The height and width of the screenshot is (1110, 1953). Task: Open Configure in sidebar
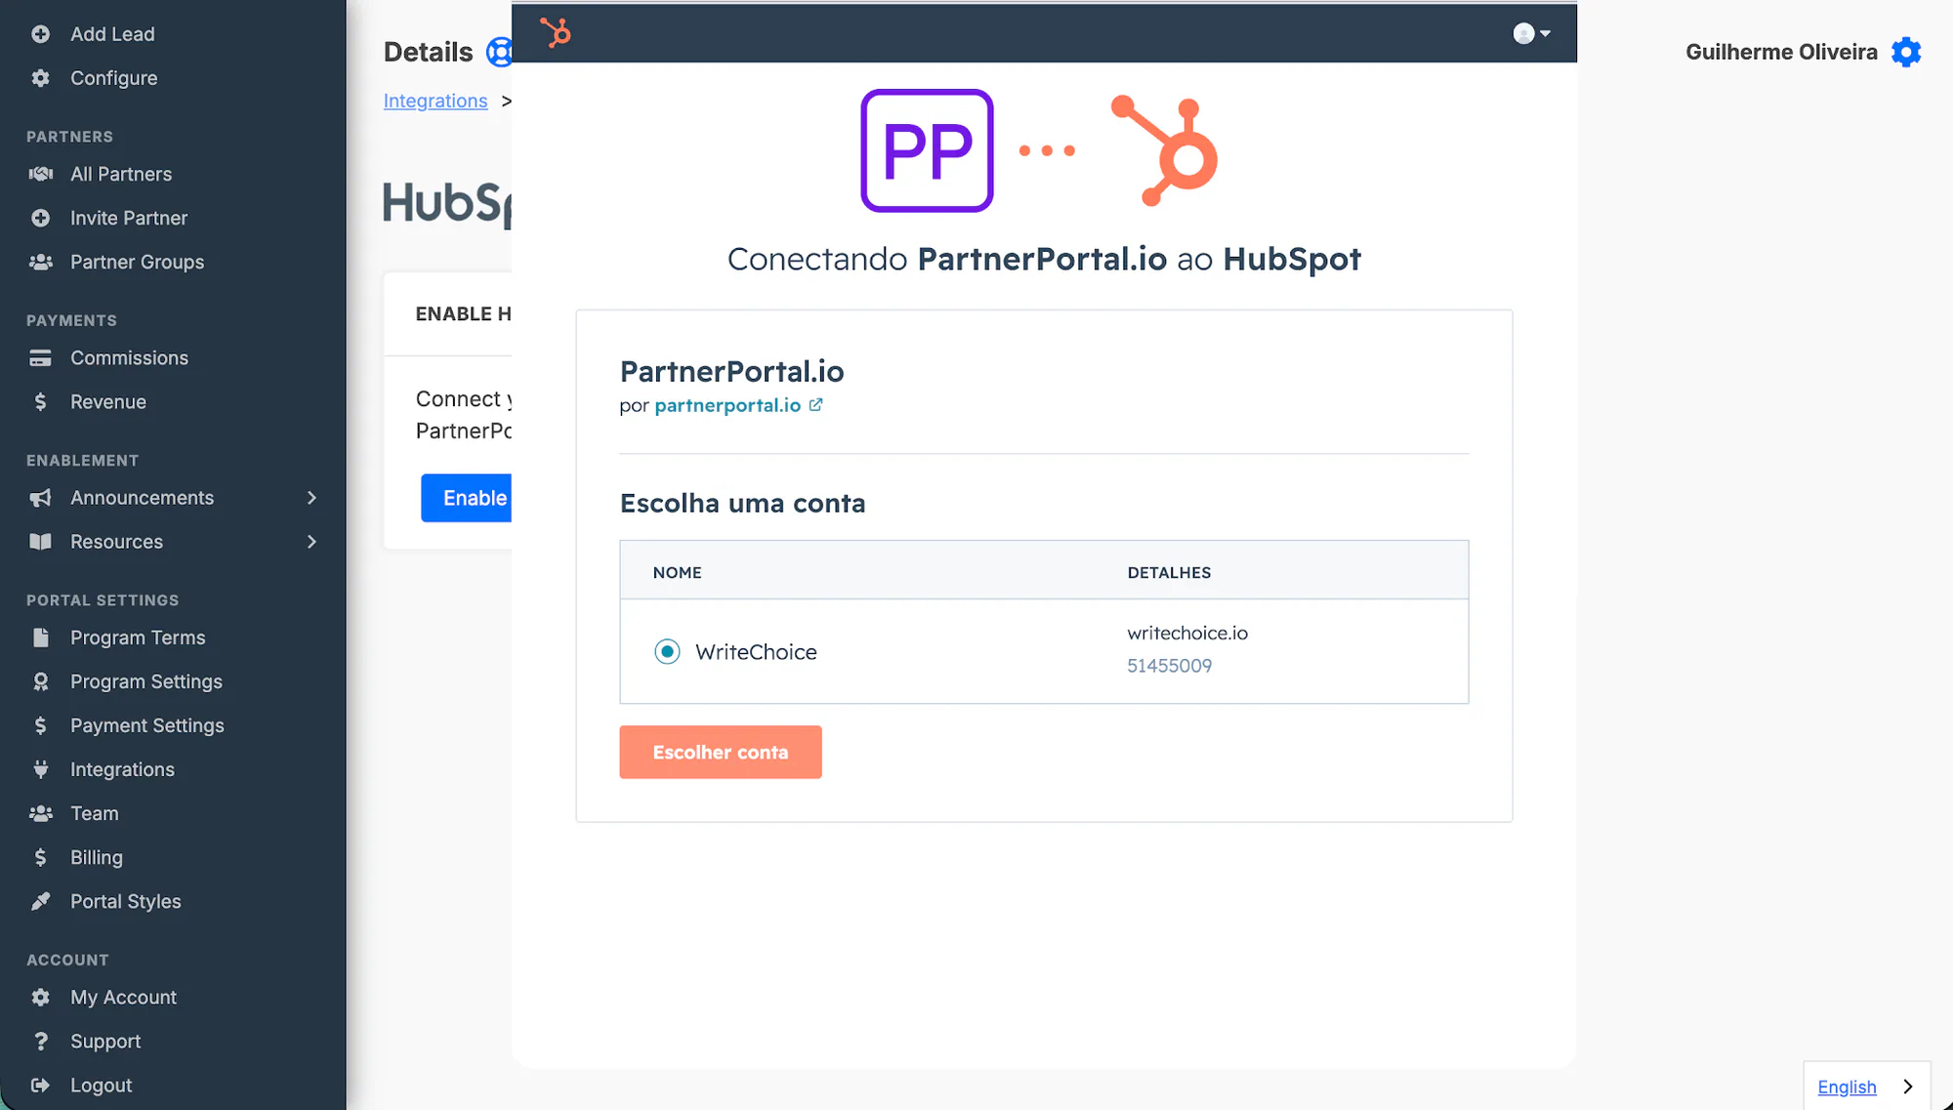click(113, 78)
